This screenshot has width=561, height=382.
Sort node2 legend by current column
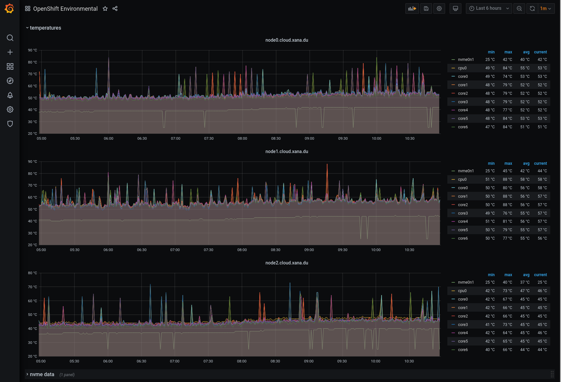click(540, 275)
